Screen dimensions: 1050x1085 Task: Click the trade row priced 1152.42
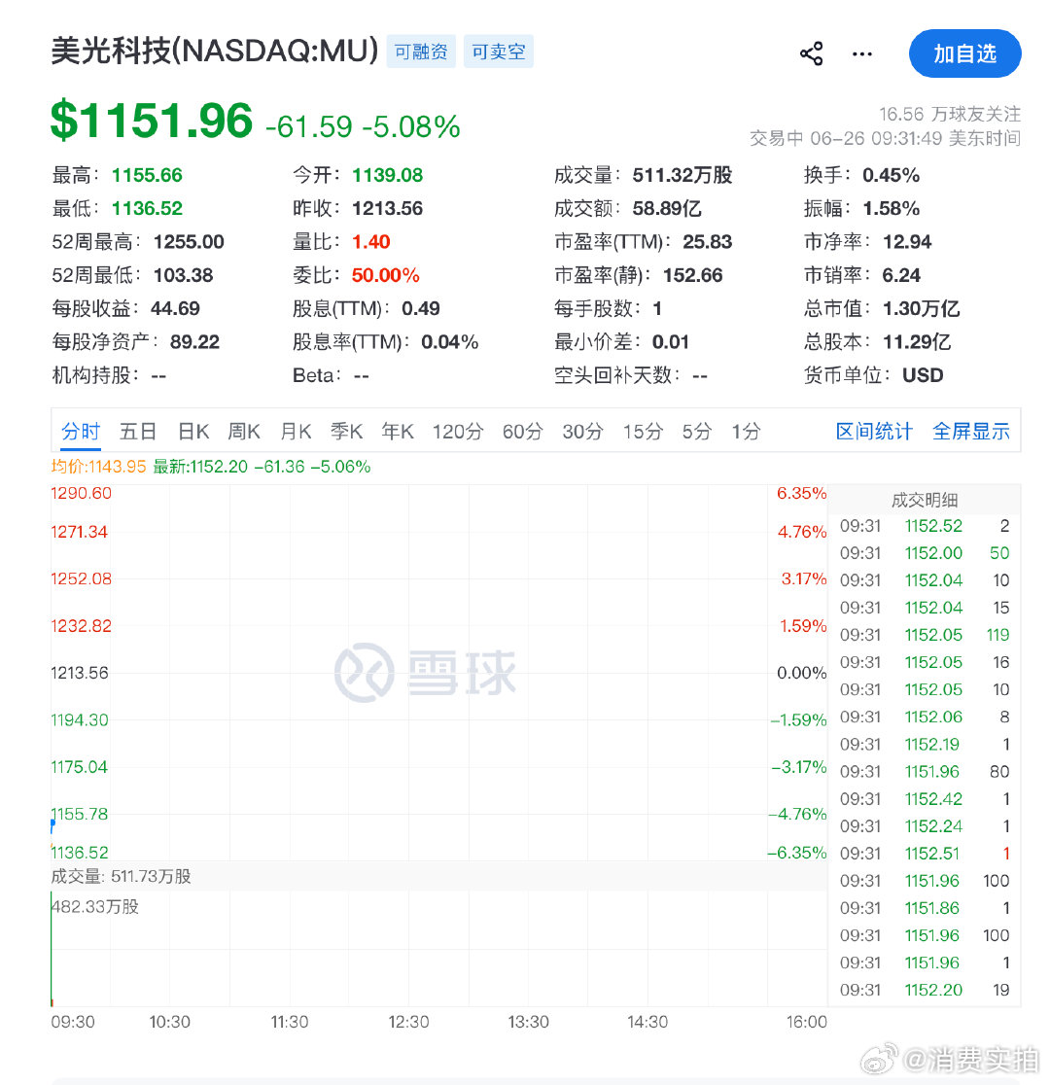tap(924, 798)
